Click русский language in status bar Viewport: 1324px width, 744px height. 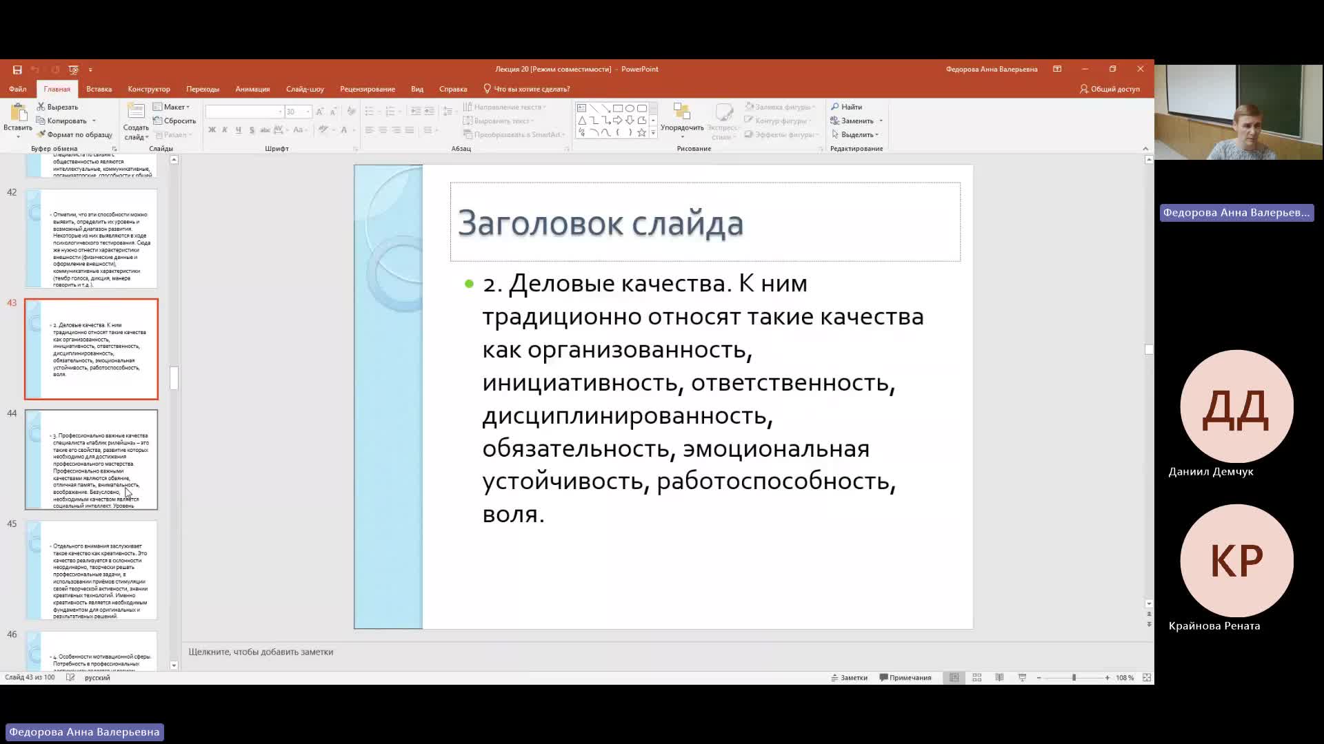point(97,678)
